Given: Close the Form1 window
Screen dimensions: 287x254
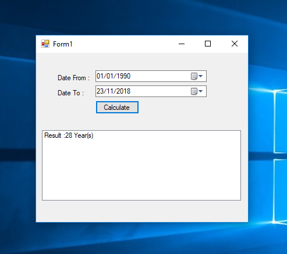Looking at the screenshot, I should click(235, 44).
